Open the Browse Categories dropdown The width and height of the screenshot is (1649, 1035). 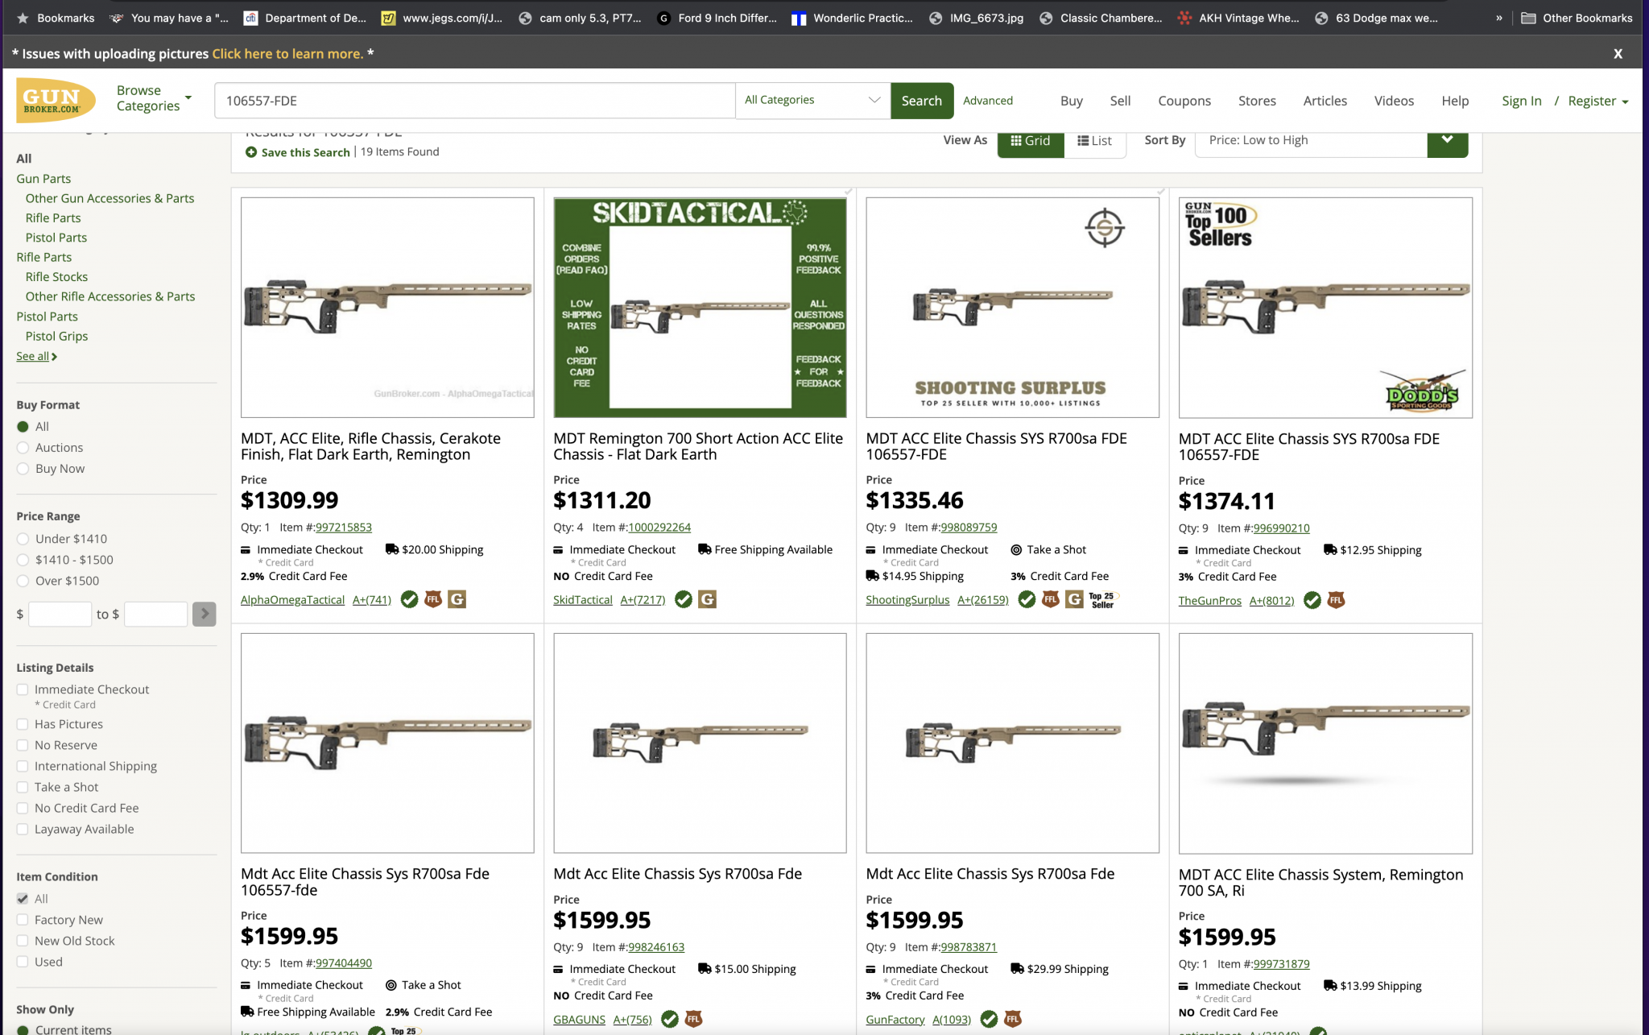pos(154,98)
